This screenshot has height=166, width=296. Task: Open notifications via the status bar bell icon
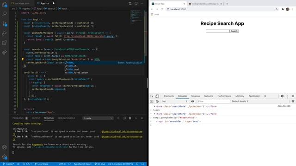(x=142, y=164)
